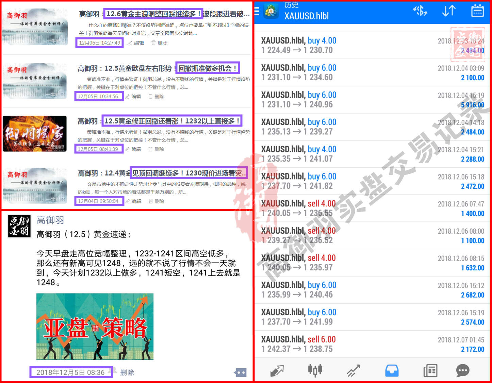Click 编辑 for the 12月06日 14:27:49 article

pos(136,43)
